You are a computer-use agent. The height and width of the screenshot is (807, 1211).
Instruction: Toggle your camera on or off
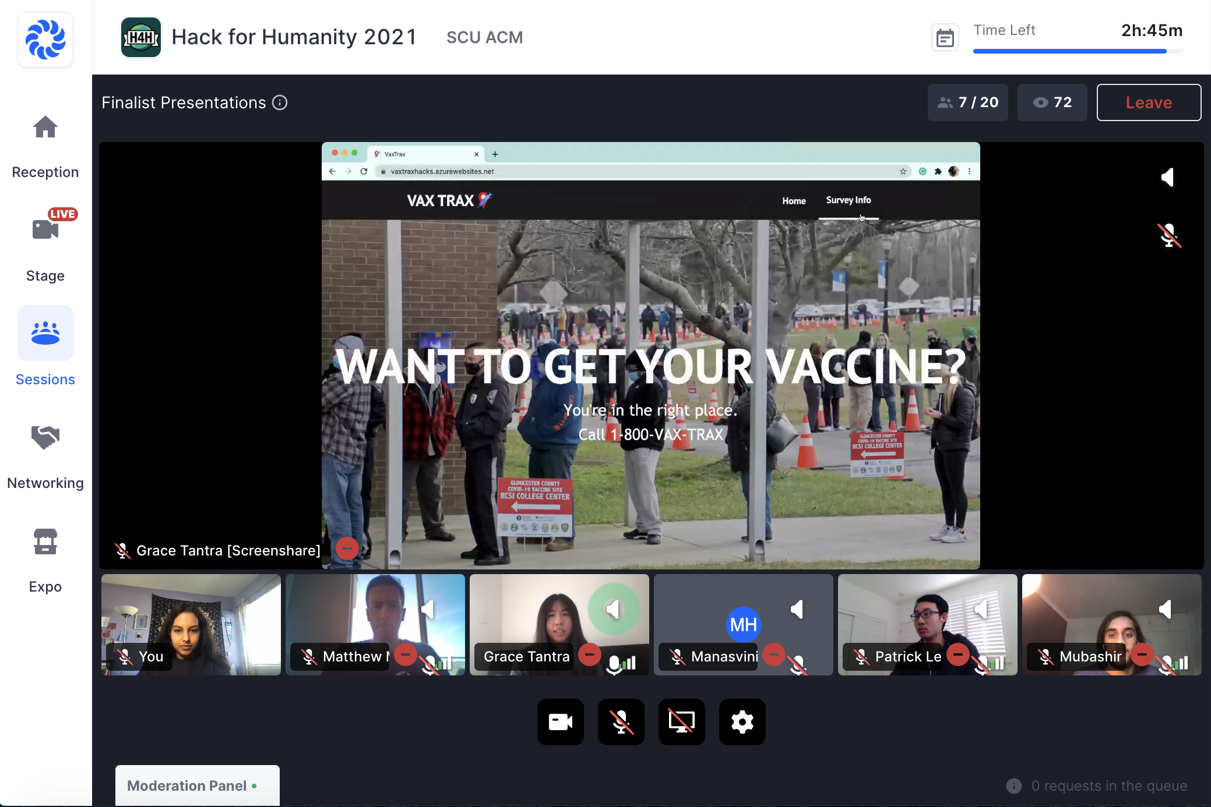pos(561,722)
